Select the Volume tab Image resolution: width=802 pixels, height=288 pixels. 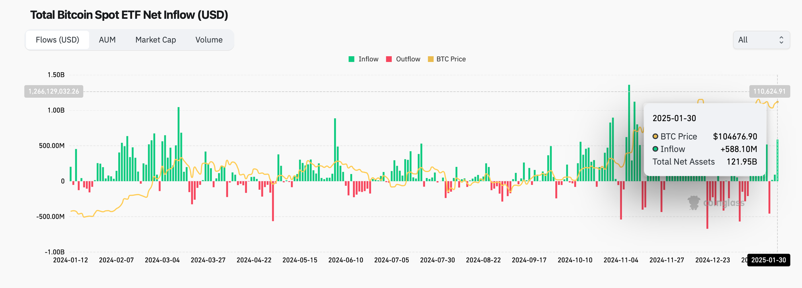tap(209, 40)
